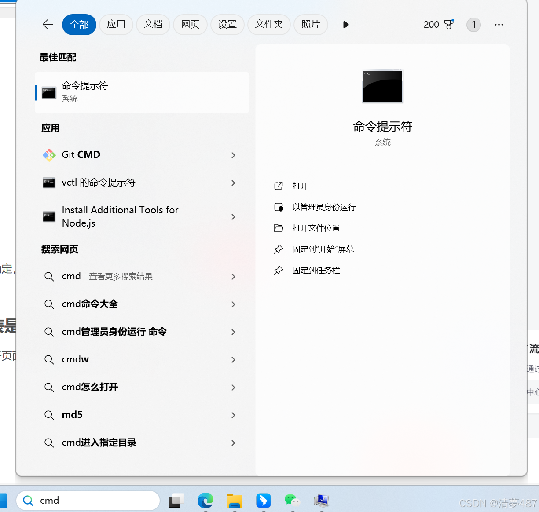
Task: Open the cmd怎么打开 web search
Action: tap(91, 387)
